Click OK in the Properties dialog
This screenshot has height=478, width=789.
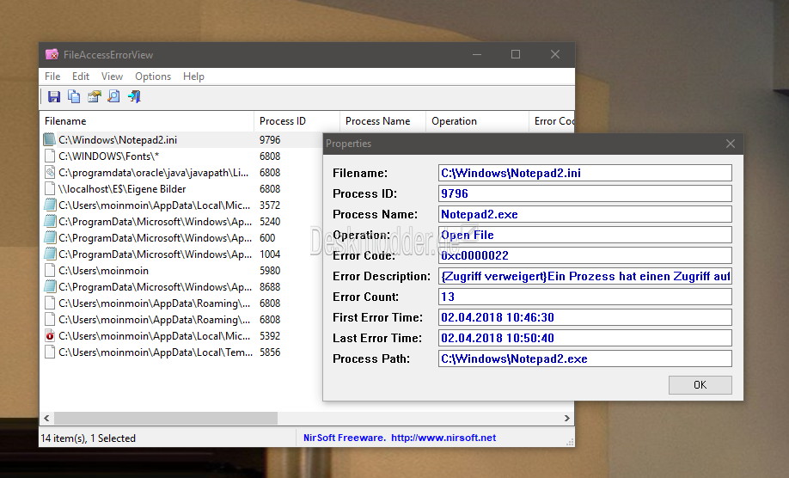tap(700, 385)
